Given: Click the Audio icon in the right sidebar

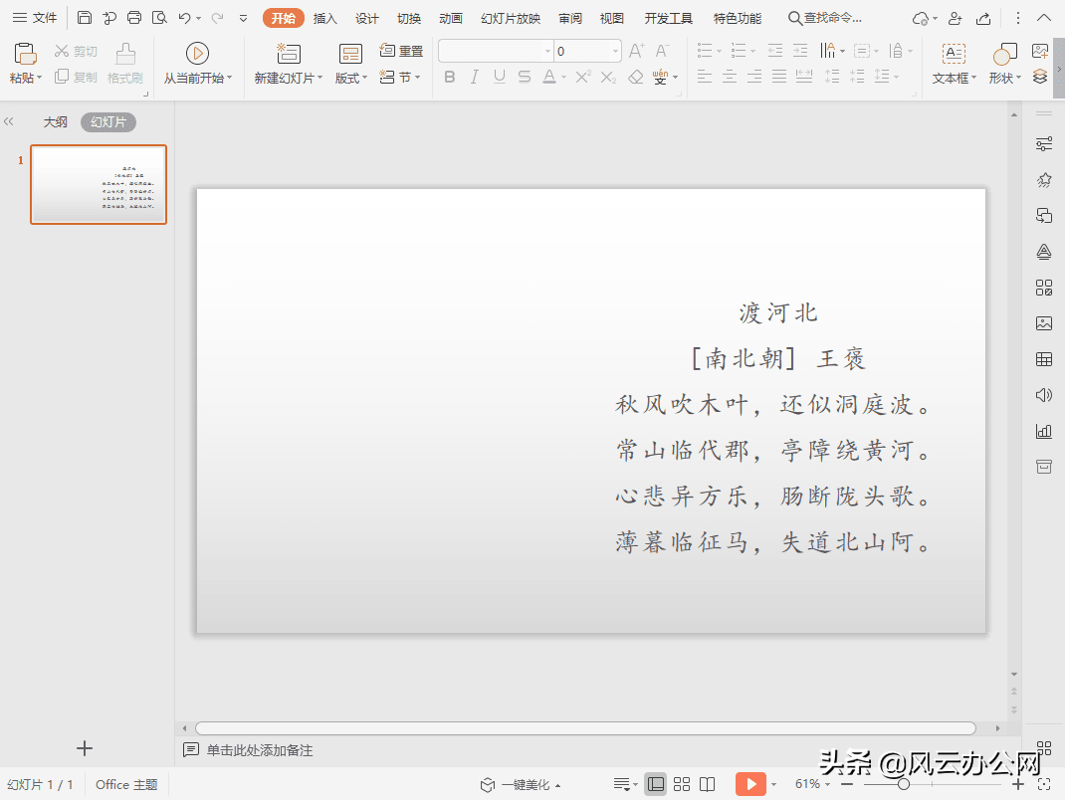Looking at the screenshot, I should coord(1043,394).
